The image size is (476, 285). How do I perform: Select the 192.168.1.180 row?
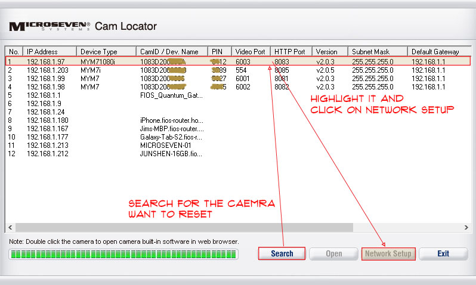[x=238, y=120]
